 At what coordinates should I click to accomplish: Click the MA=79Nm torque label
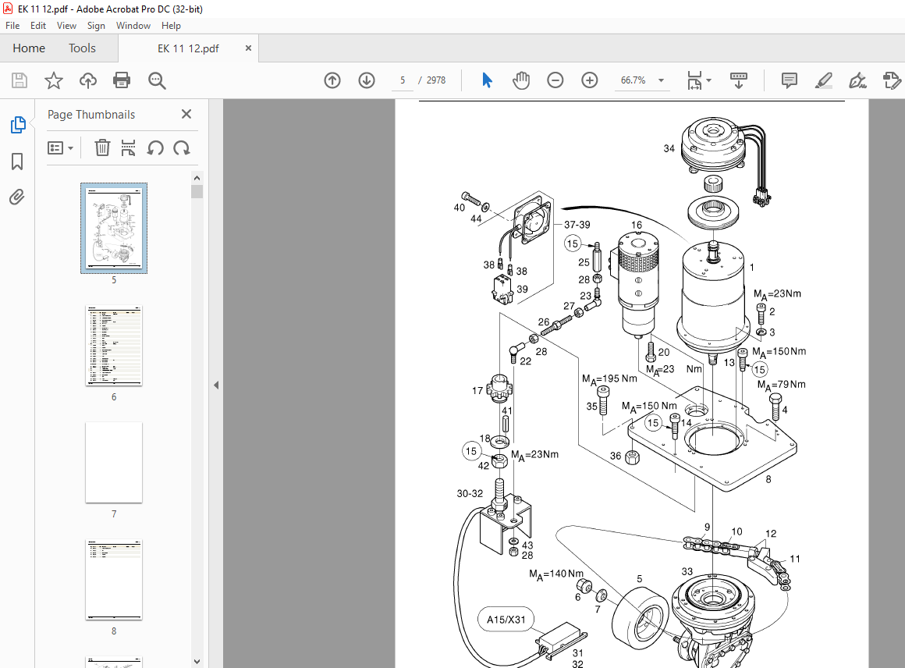782,385
